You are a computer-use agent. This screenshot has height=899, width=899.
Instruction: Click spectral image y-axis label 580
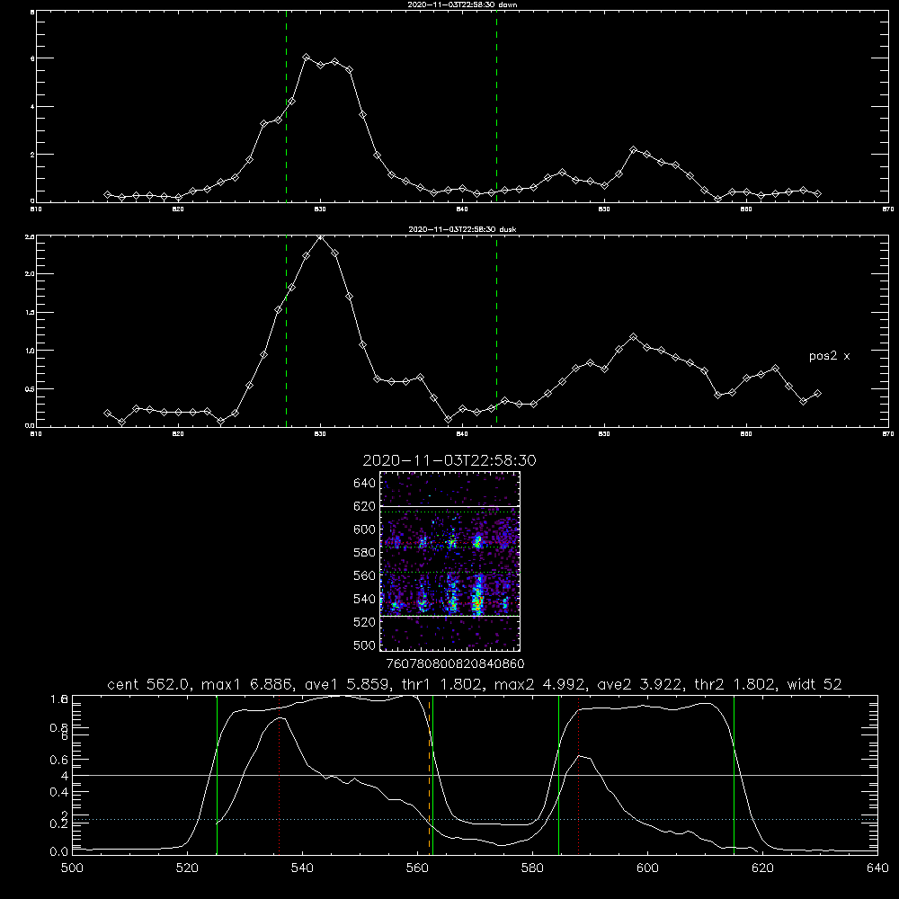pyautogui.click(x=365, y=553)
